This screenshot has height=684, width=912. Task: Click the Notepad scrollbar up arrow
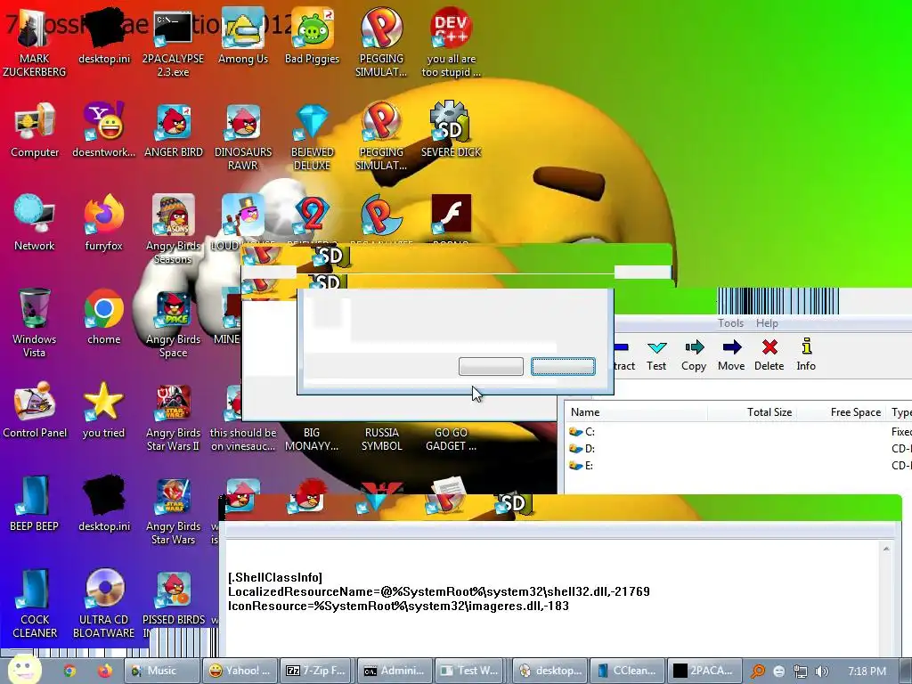pyautogui.click(x=886, y=549)
